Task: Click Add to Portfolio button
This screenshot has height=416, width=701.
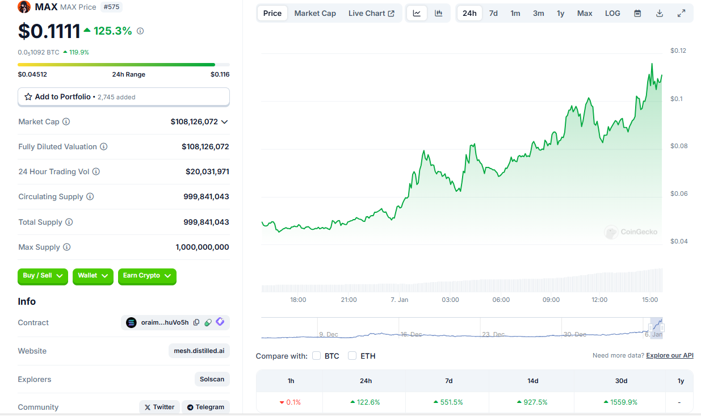Action: point(123,97)
